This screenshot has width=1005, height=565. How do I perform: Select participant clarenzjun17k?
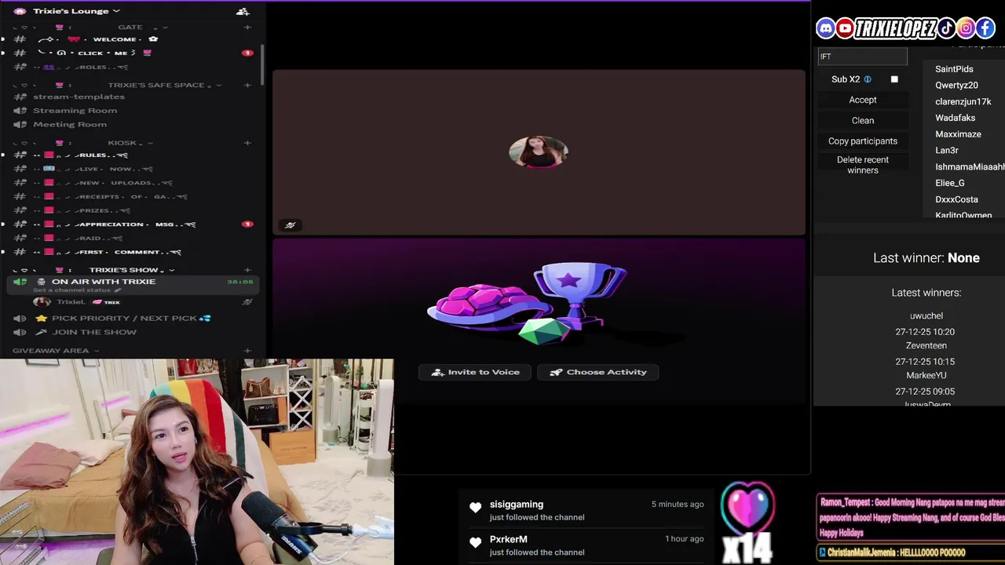(963, 102)
